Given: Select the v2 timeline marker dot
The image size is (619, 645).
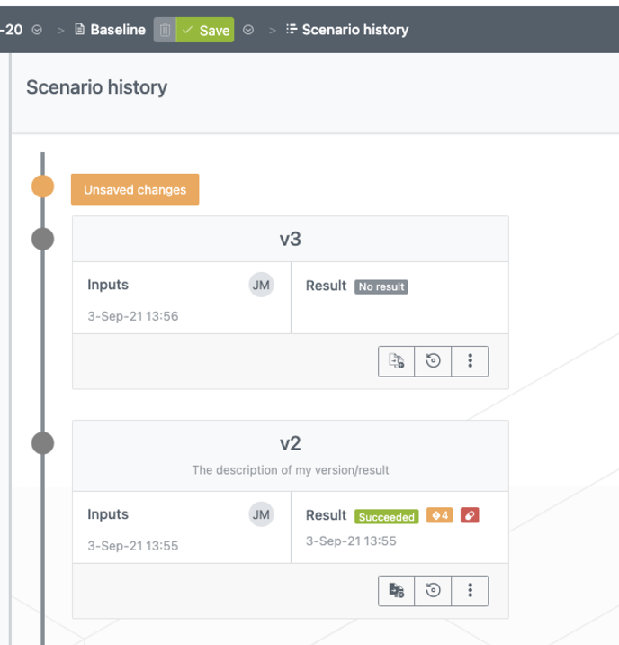Looking at the screenshot, I should point(42,443).
